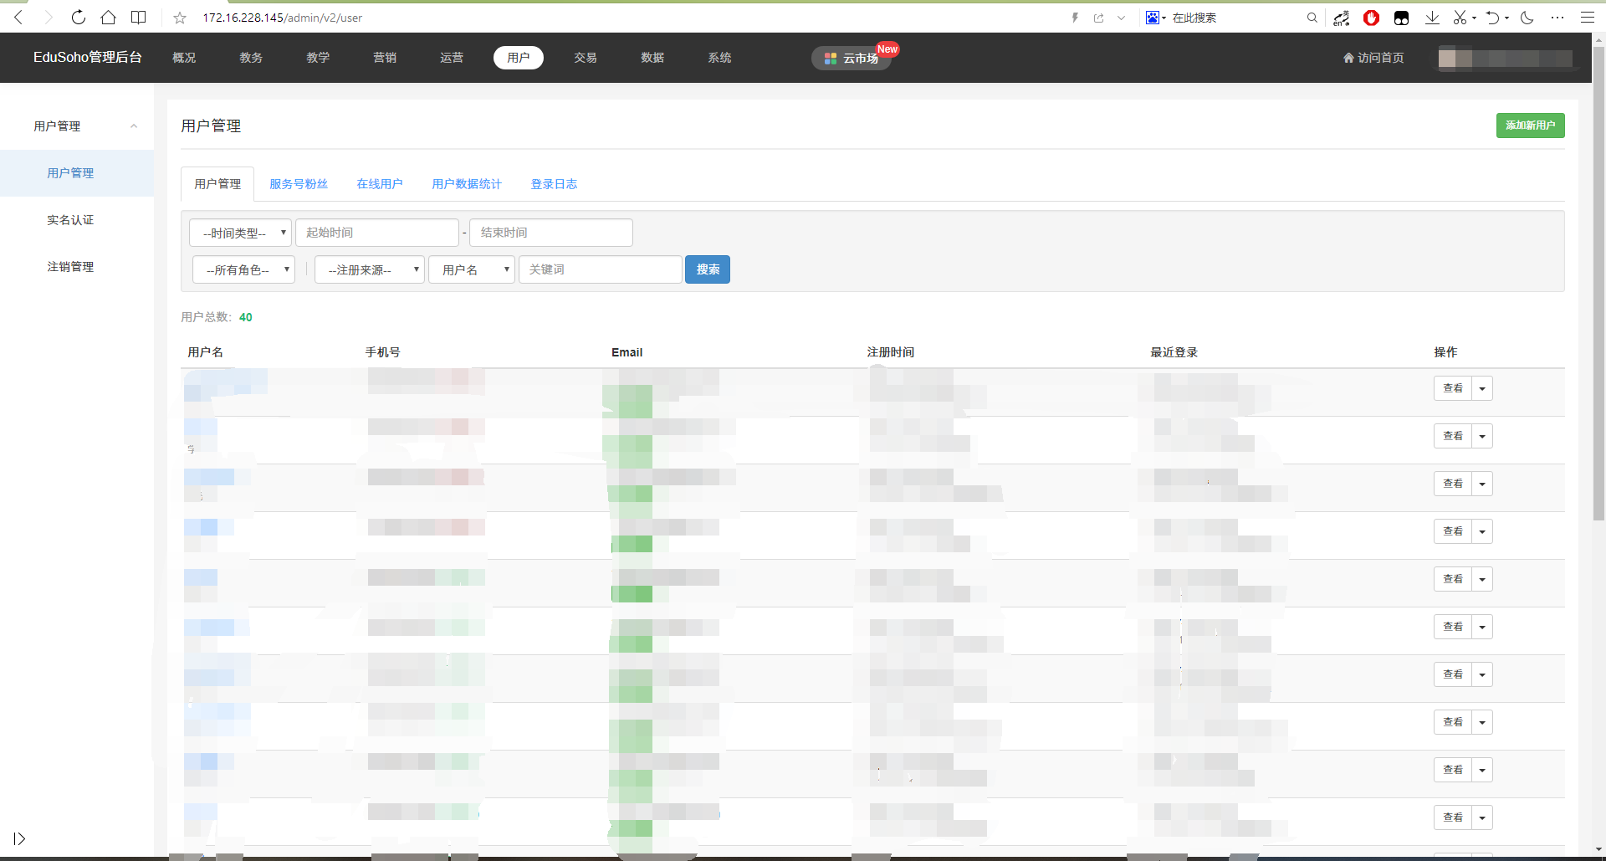Click 查看 for the second user row
Viewport: 1606px width, 861px height.
pyautogui.click(x=1453, y=436)
